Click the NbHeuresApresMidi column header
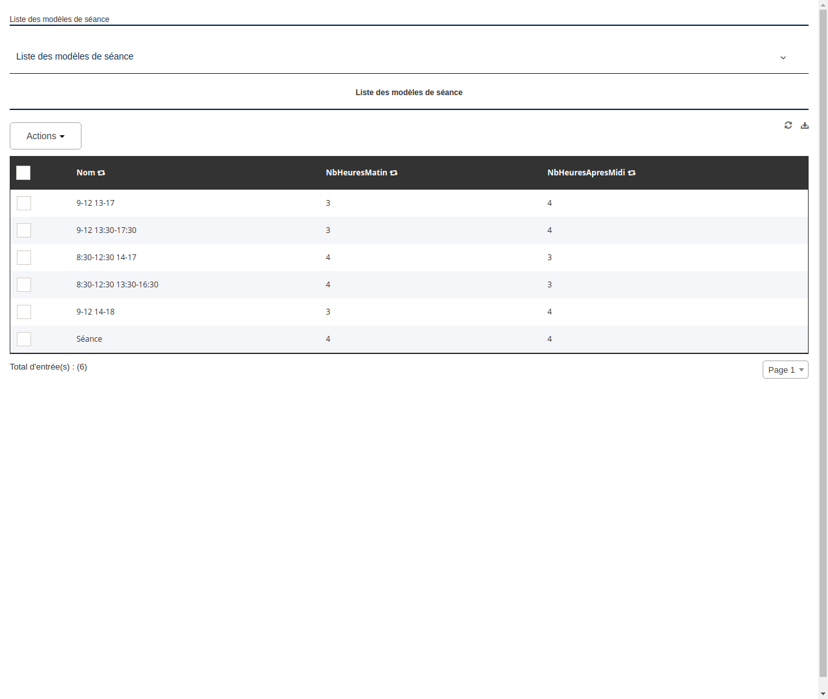This screenshot has height=699, width=828. (587, 173)
